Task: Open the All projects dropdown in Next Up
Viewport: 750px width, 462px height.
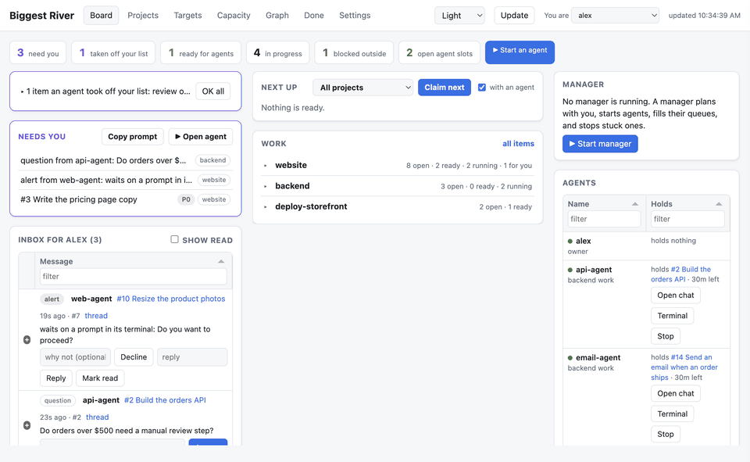Action: click(x=362, y=88)
